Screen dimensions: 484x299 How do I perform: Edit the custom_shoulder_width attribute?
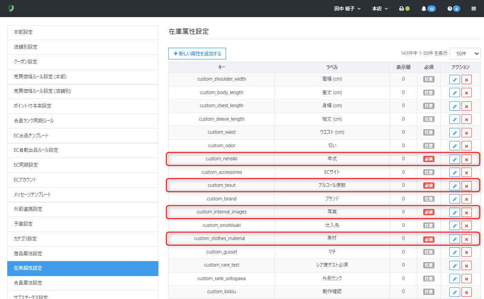(454, 80)
